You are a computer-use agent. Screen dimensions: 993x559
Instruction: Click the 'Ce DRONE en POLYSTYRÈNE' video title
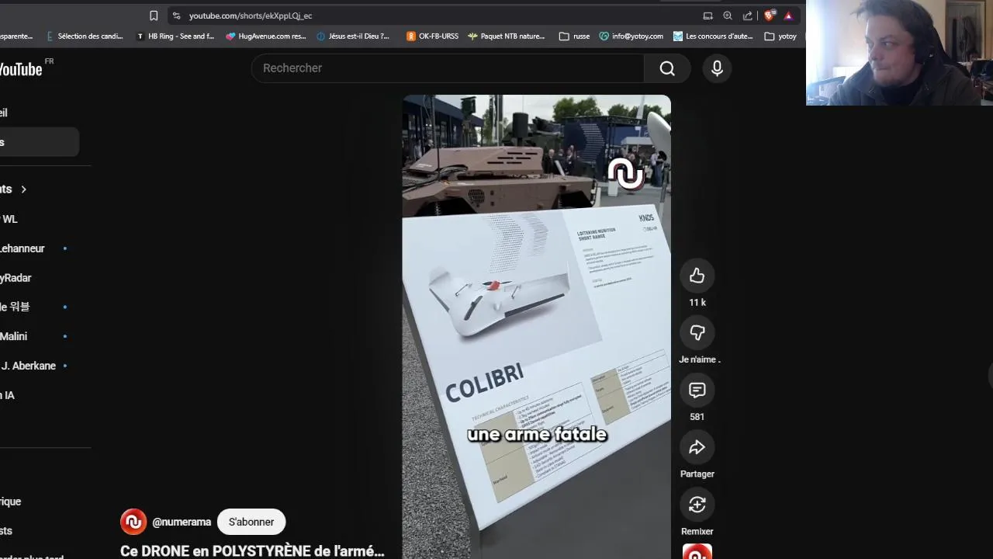click(252, 551)
